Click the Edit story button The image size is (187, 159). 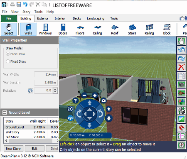point(34,149)
